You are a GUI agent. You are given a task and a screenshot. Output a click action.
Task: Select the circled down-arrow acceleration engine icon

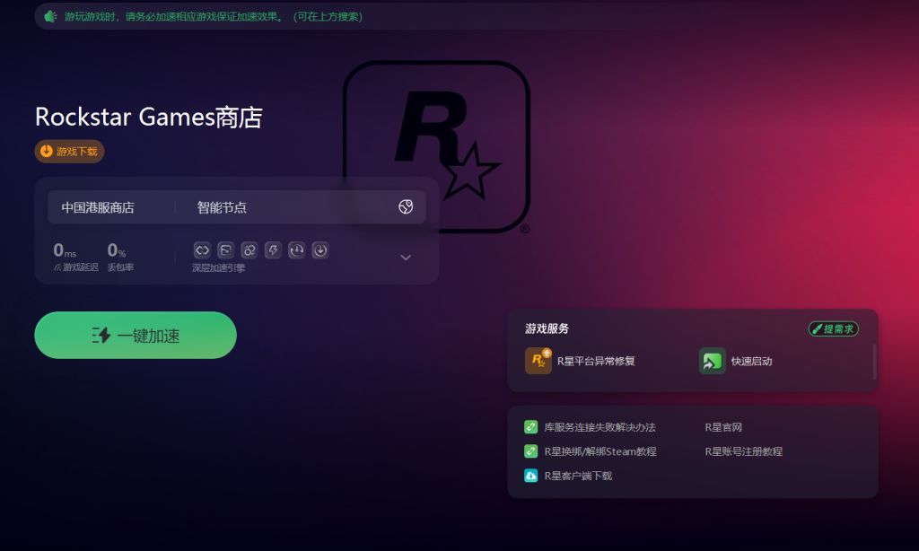tap(320, 250)
